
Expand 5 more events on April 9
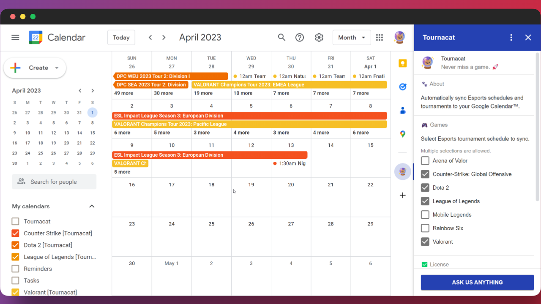[122, 172]
